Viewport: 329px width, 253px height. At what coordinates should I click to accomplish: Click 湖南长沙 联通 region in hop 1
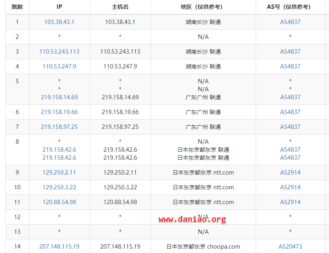point(203,22)
